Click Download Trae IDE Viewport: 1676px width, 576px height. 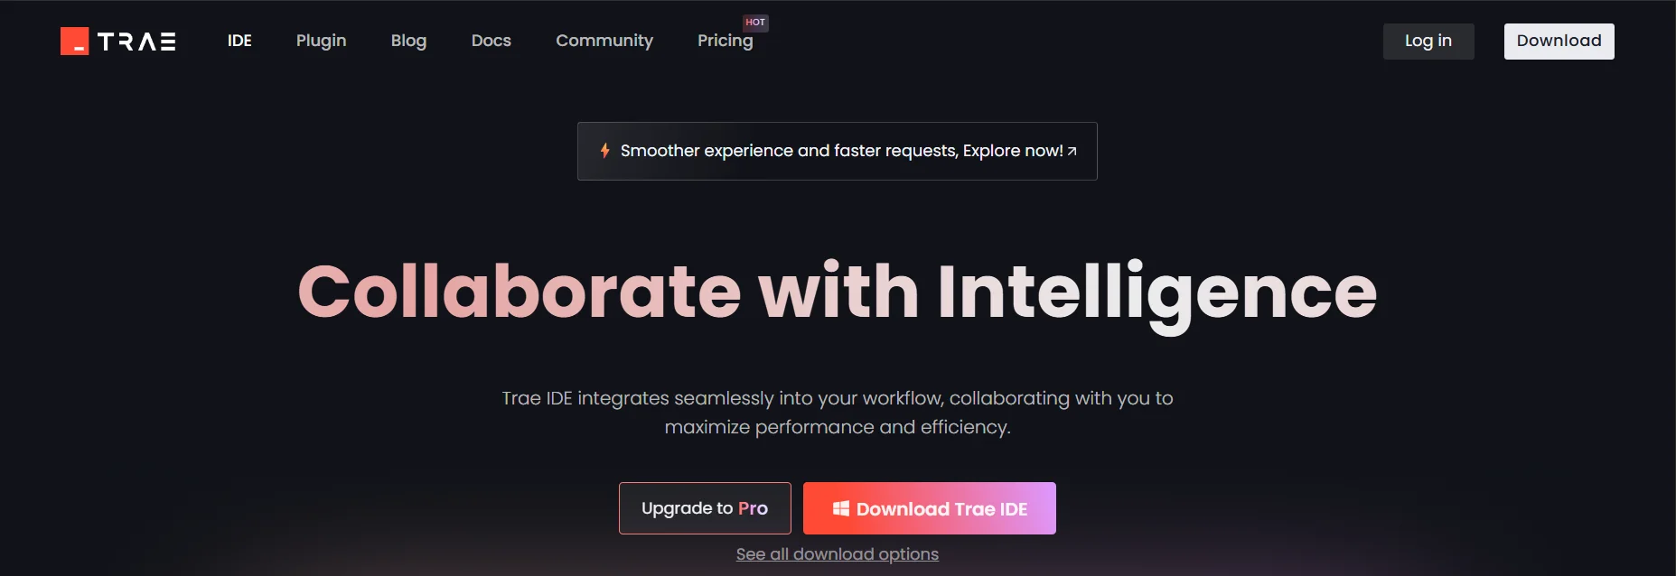929,508
